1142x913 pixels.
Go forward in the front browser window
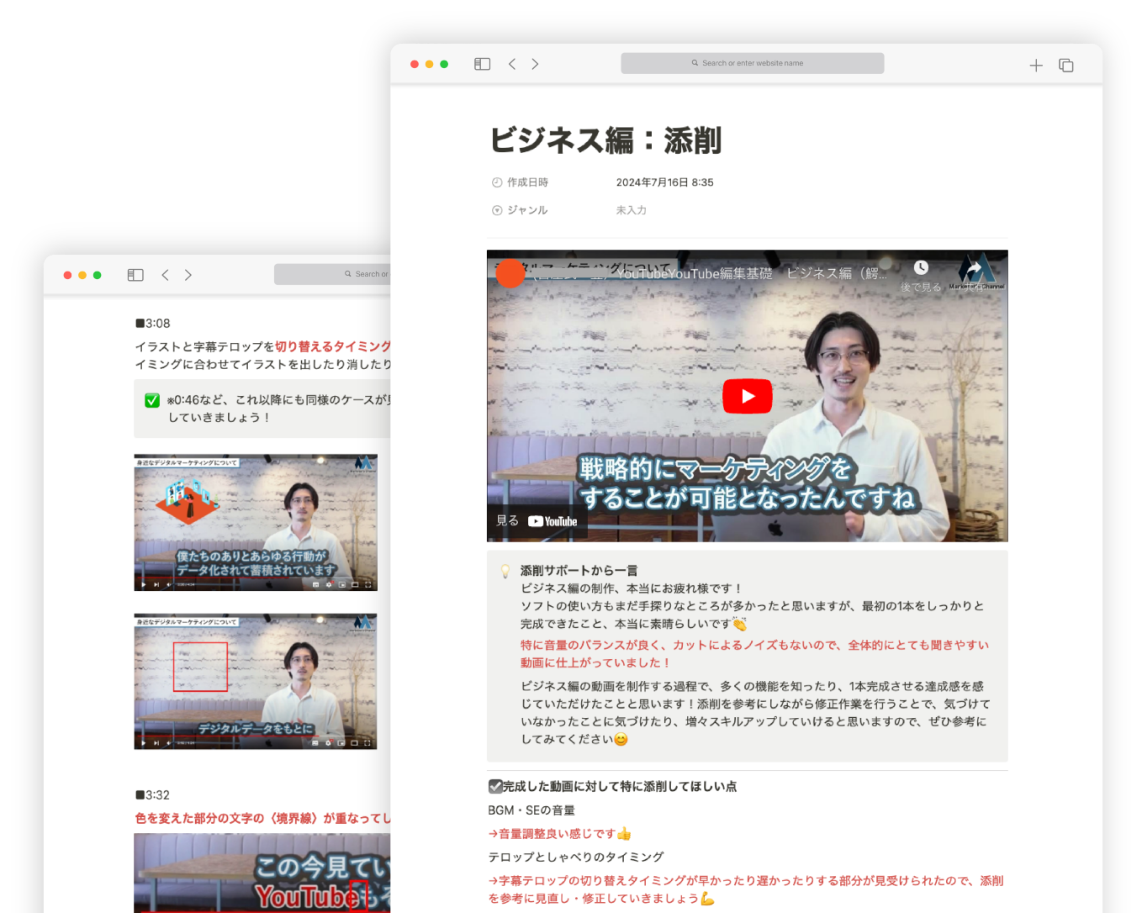click(x=535, y=64)
